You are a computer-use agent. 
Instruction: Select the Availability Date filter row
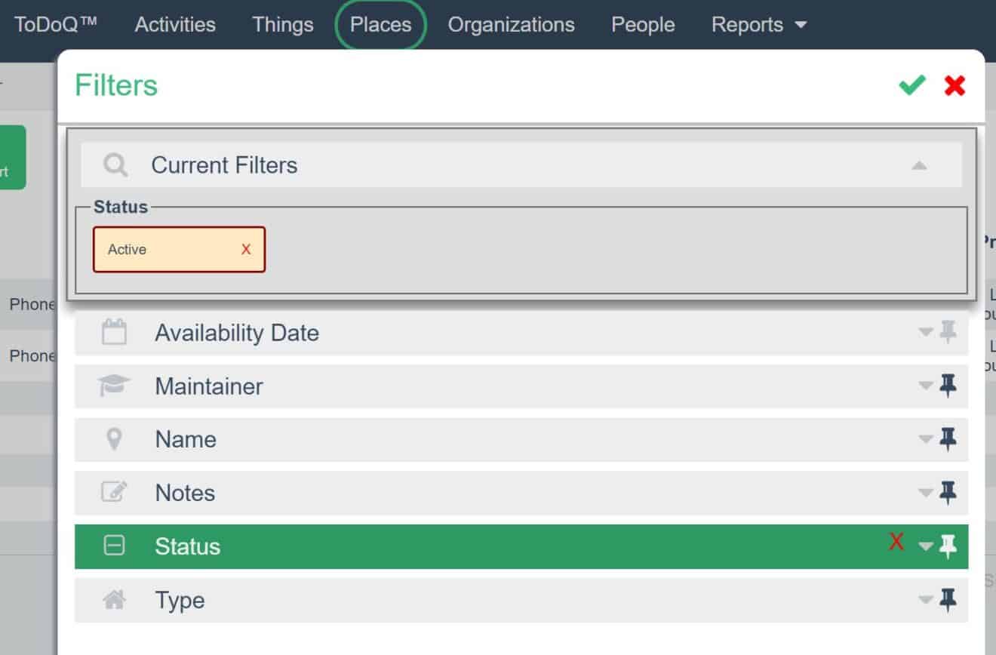click(521, 333)
